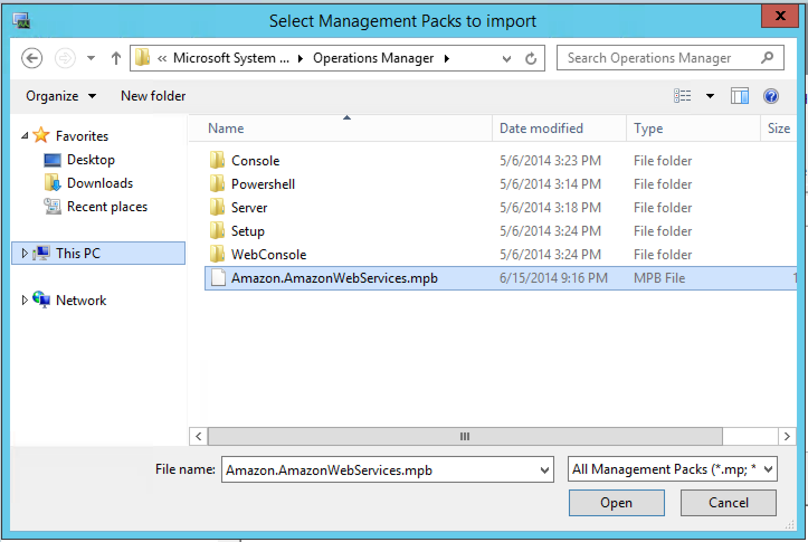This screenshot has height=542, width=808.
Task: Click the horizontal scrollbar right arrow
Action: tap(787, 436)
